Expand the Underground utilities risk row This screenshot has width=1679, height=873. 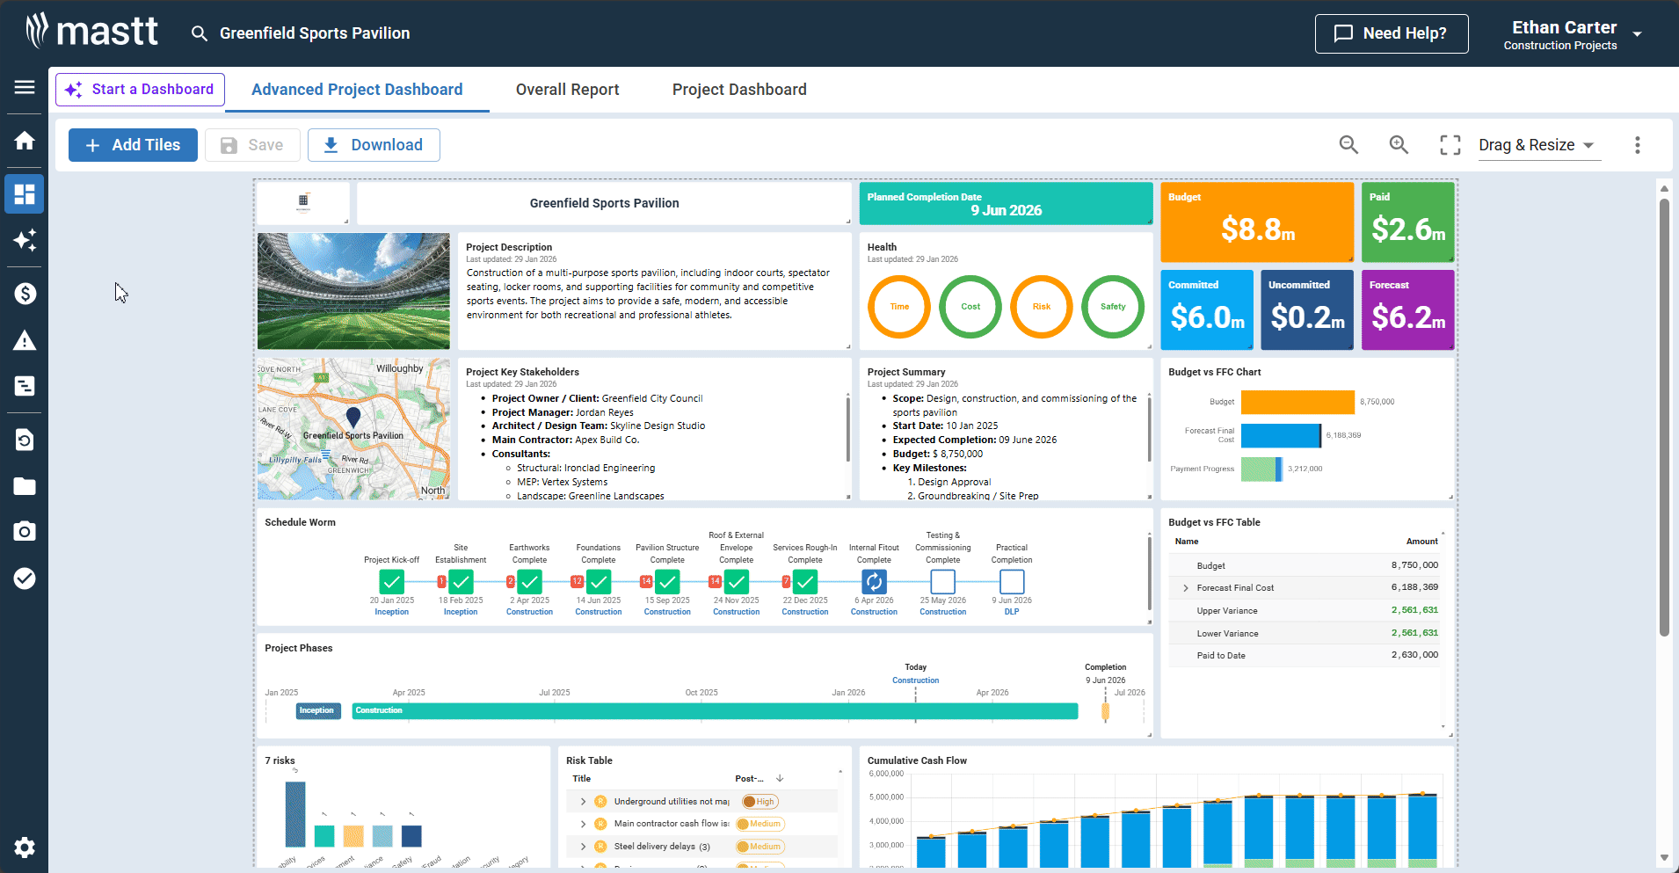pyautogui.click(x=583, y=801)
